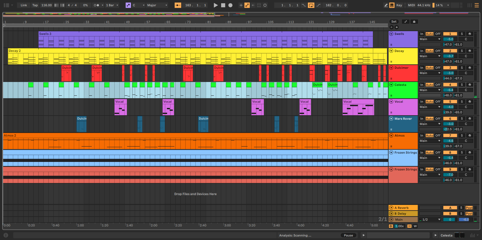
Task: Jump to the next locator arrow
Action: click(x=397, y=27)
